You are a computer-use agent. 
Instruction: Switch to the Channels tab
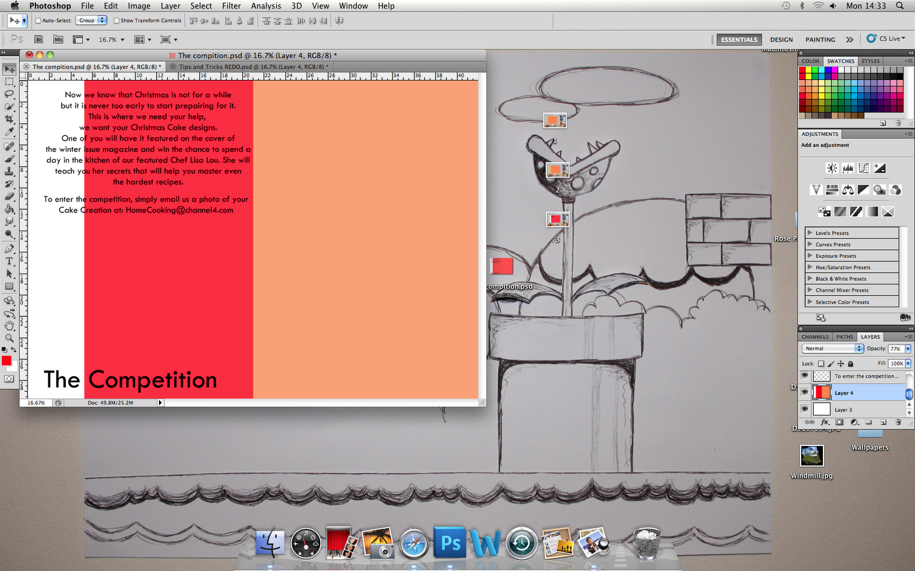(x=815, y=337)
